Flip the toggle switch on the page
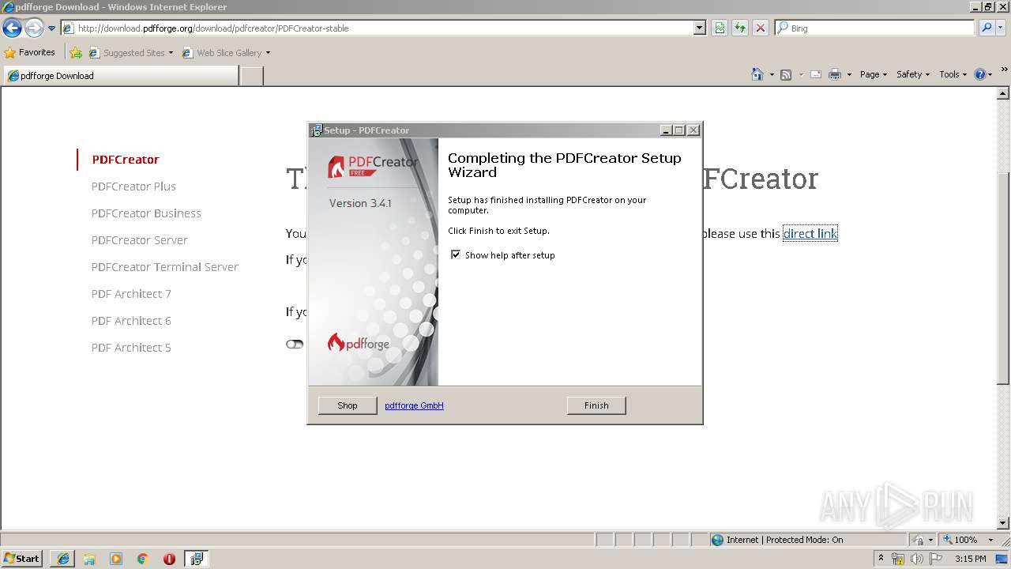The width and height of the screenshot is (1011, 569). (x=295, y=344)
